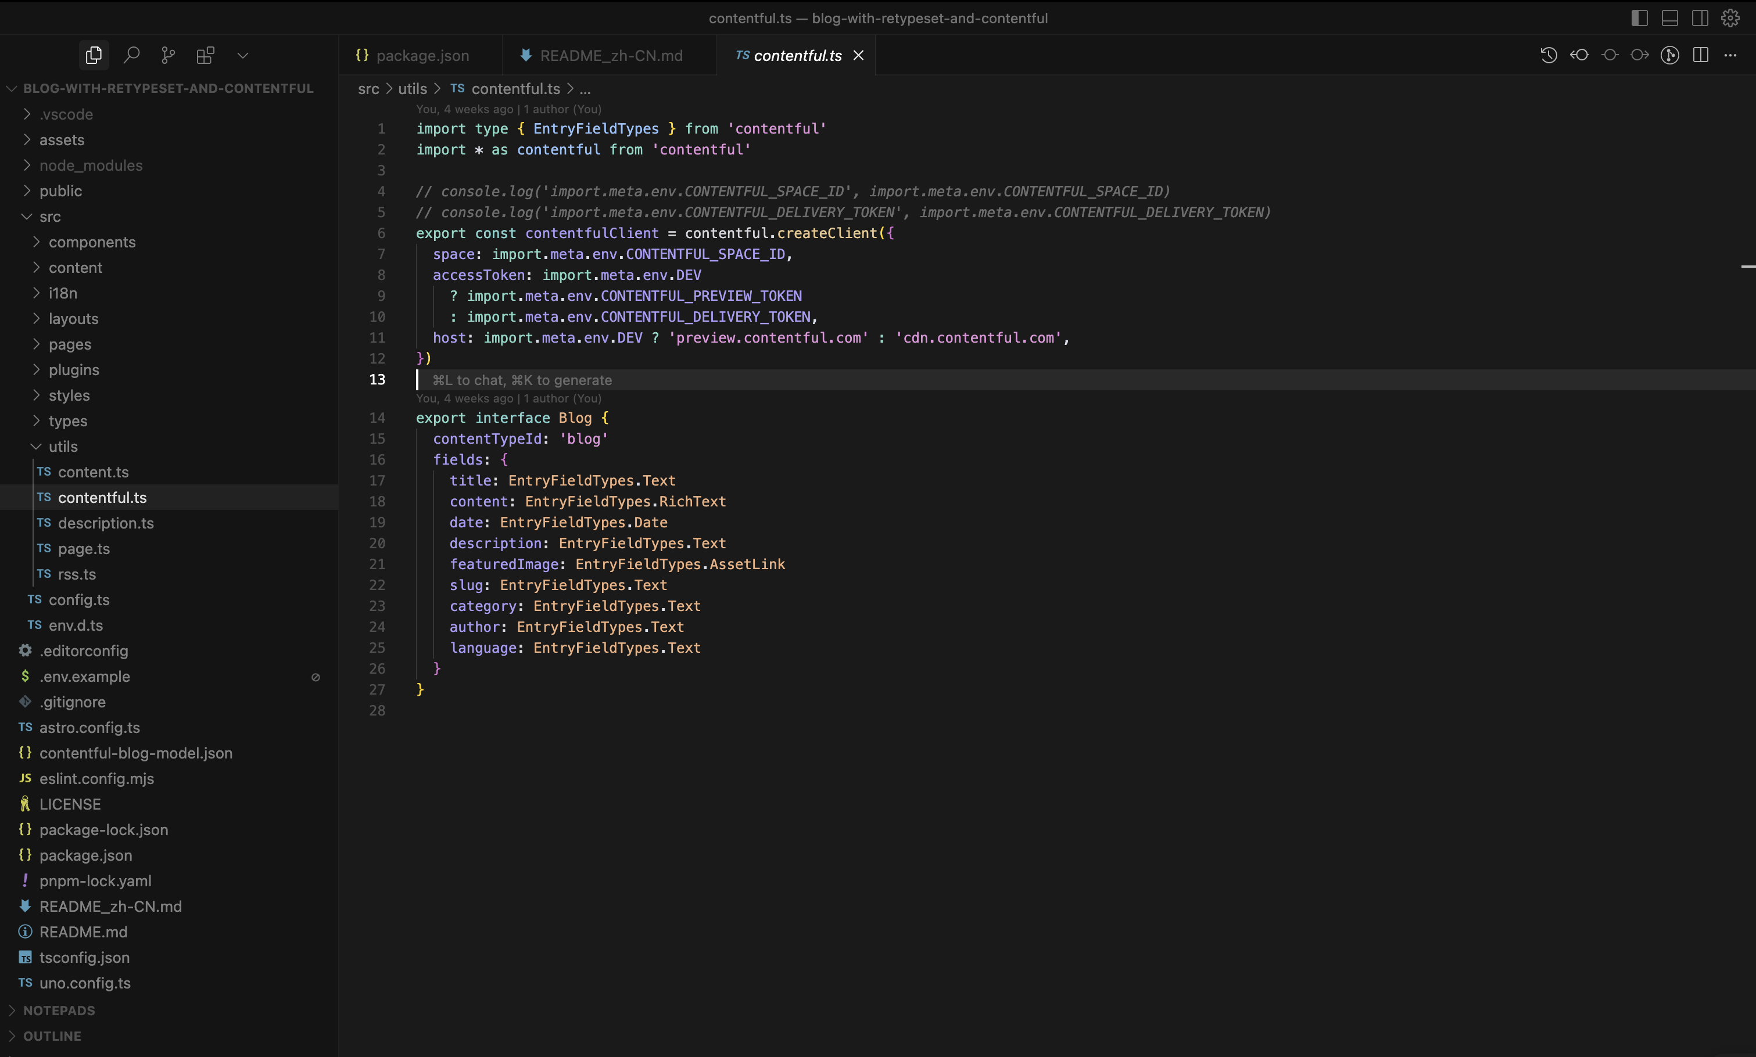Click the file history timeline icon
1756x1057 pixels.
tap(1549, 56)
